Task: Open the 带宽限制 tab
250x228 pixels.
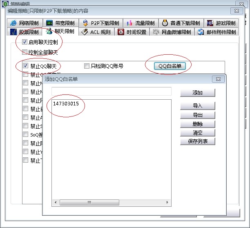Action: (x=61, y=23)
